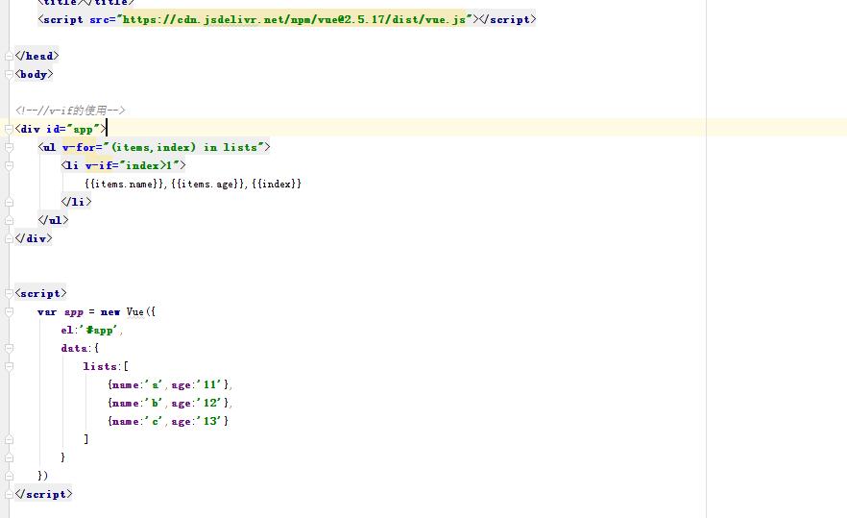Collapse the opening <script> block fold marker
847x518 pixels.
point(9,293)
